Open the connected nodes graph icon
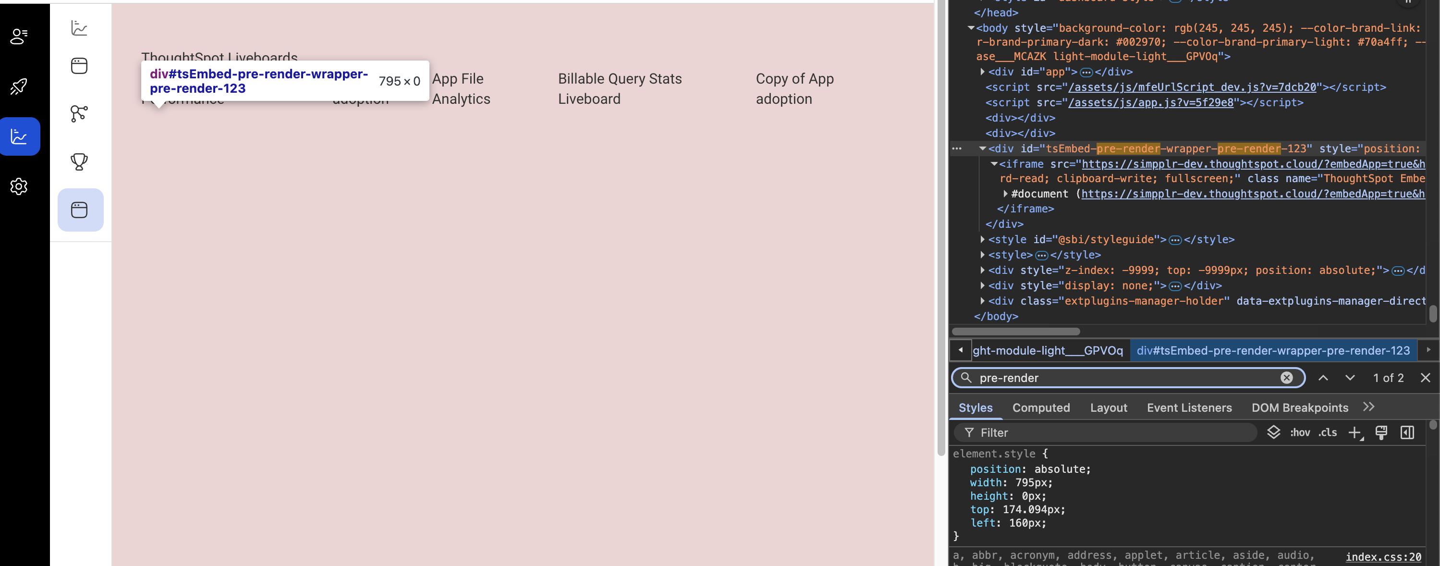This screenshot has height=566, width=1440. click(79, 113)
